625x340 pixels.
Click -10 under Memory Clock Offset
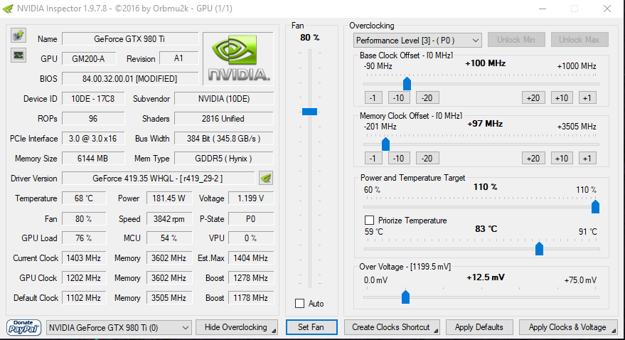point(399,158)
